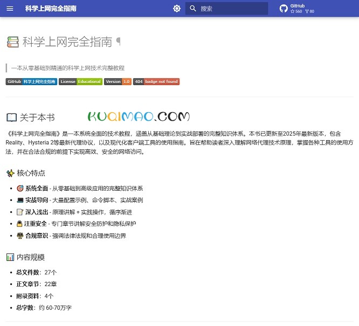Click the bold text 系统全面
The image size is (359, 326).
point(37,189)
